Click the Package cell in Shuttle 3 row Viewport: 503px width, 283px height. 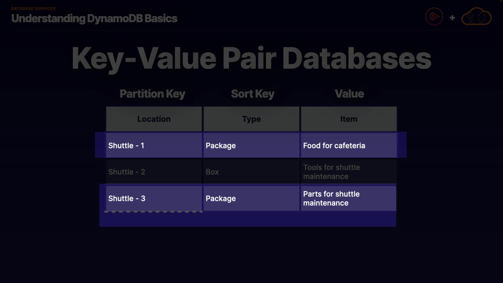[251, 198]
